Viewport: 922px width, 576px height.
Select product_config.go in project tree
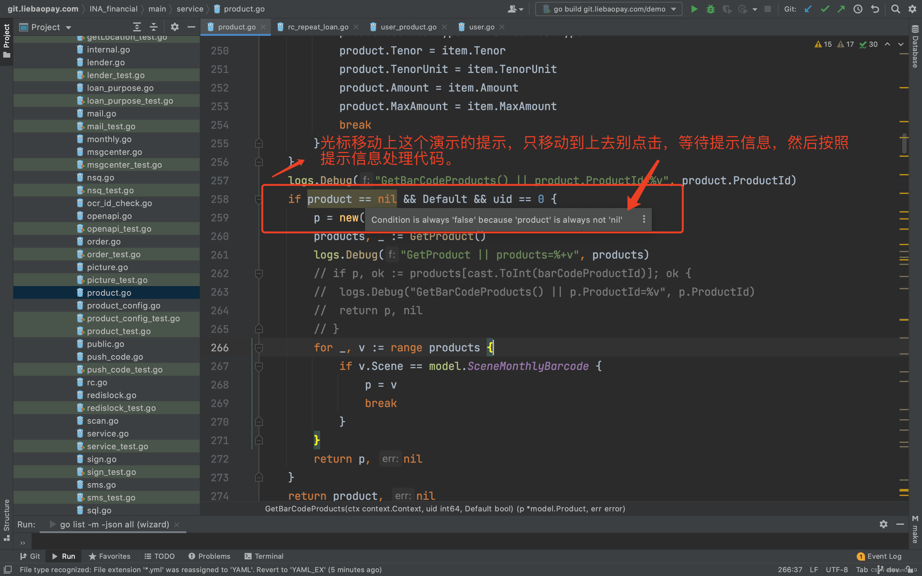[107, 306]
